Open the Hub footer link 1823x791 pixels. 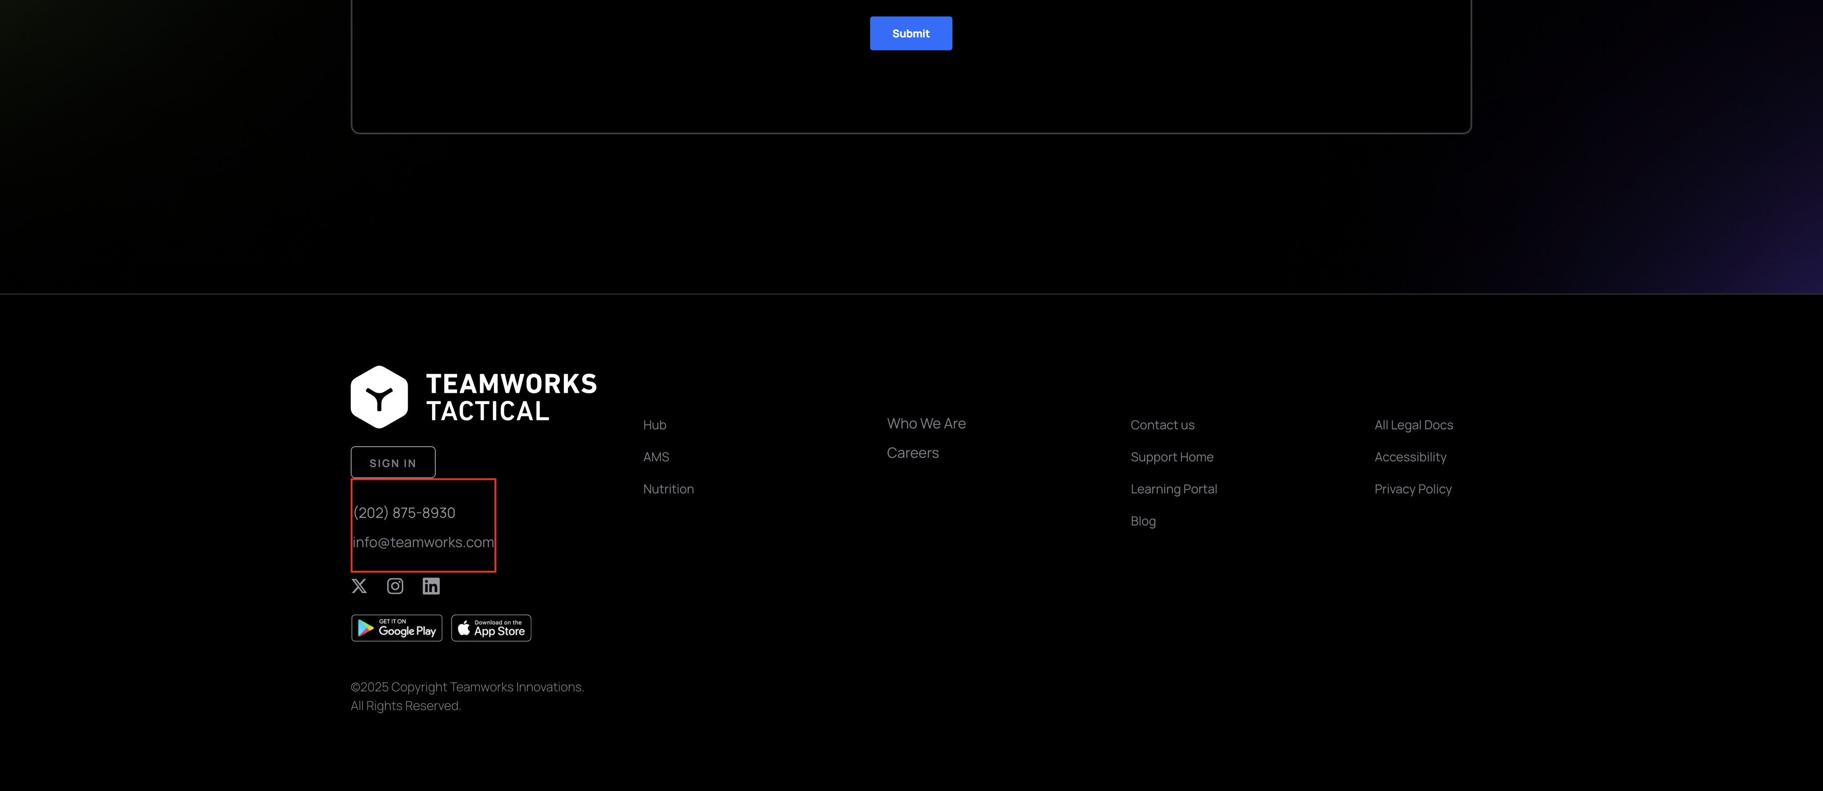(654, 425)
